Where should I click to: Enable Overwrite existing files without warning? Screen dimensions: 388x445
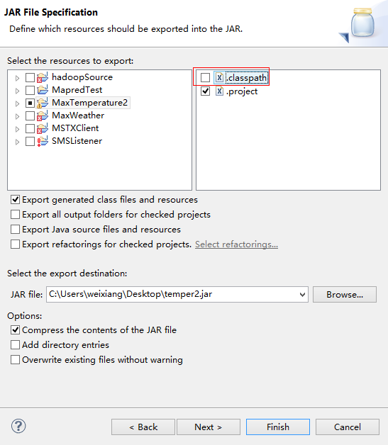15,359
